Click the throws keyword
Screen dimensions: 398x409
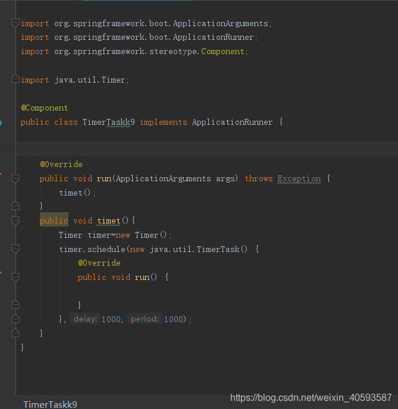259,179
